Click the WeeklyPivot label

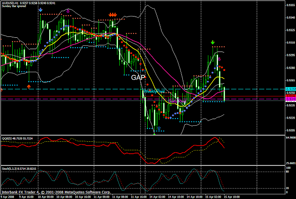[154, 91]
